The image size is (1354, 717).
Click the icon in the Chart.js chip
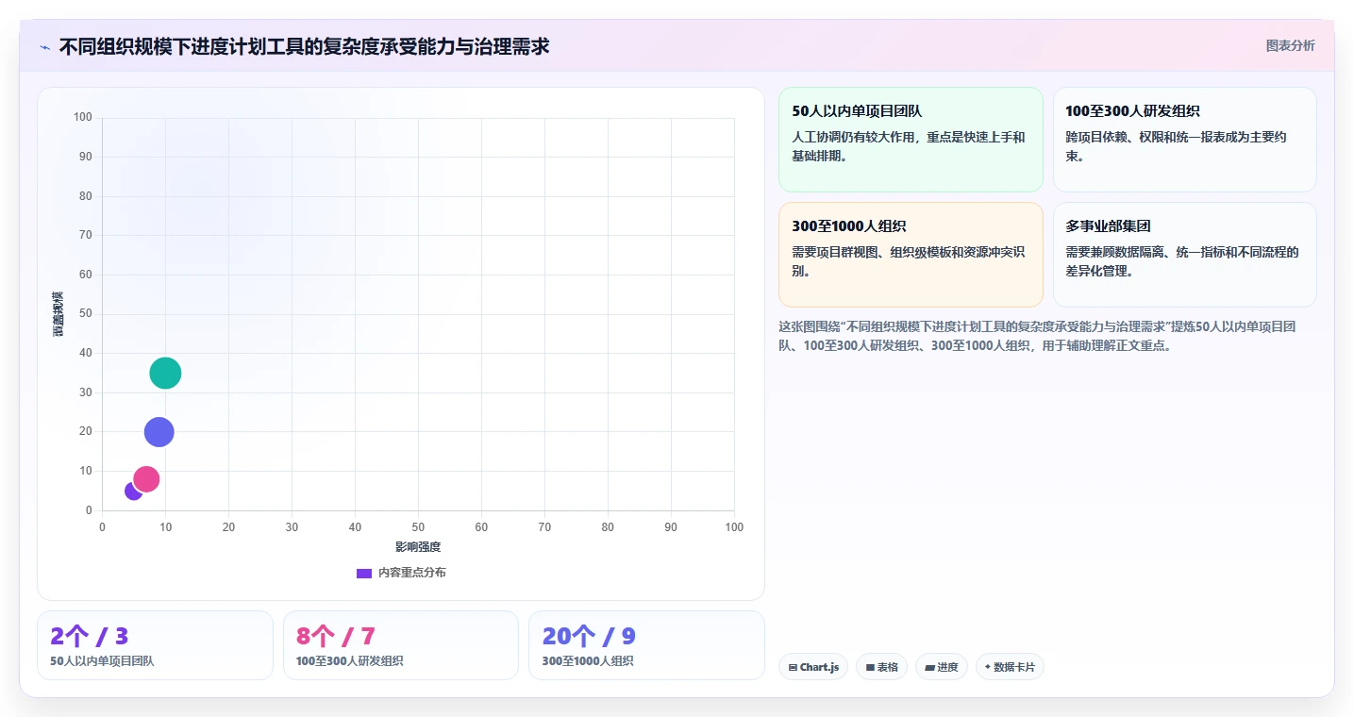793,667
